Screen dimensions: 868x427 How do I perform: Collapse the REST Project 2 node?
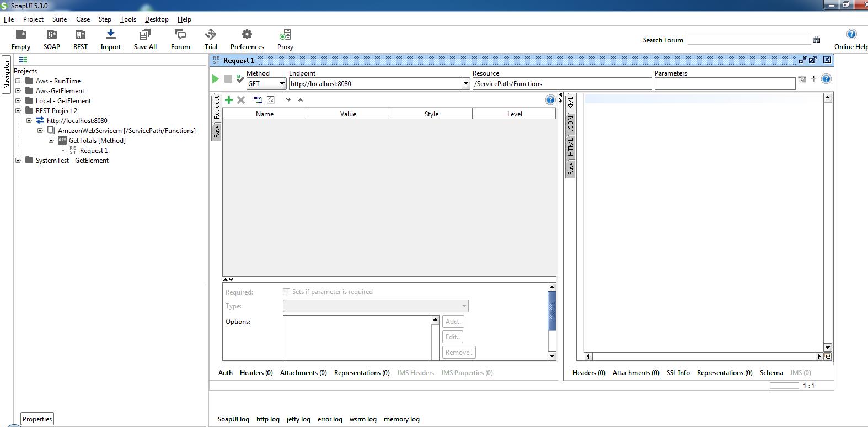(x=18, y=111)
